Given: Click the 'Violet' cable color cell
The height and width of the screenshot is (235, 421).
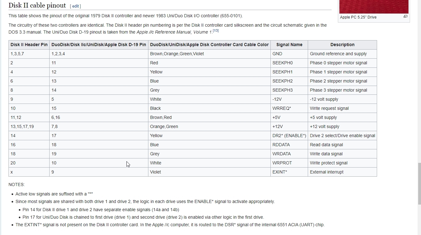Looking at the screenshot, I should (209, 172).
